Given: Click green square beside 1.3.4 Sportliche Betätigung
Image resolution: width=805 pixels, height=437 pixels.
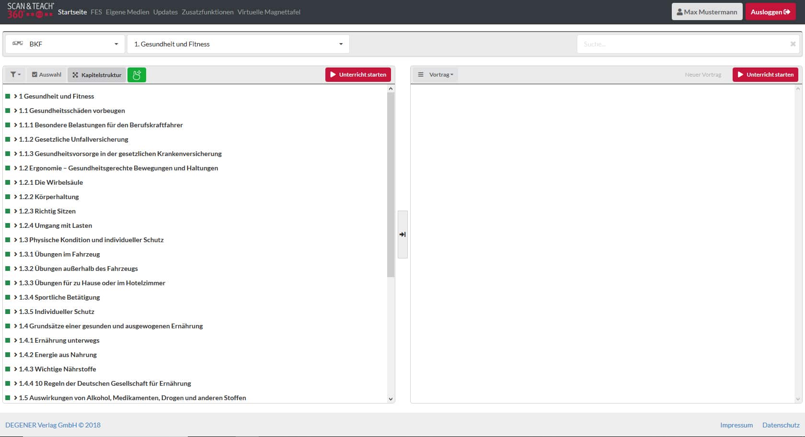Looking at the screenshot, I should tap(8, 297).
